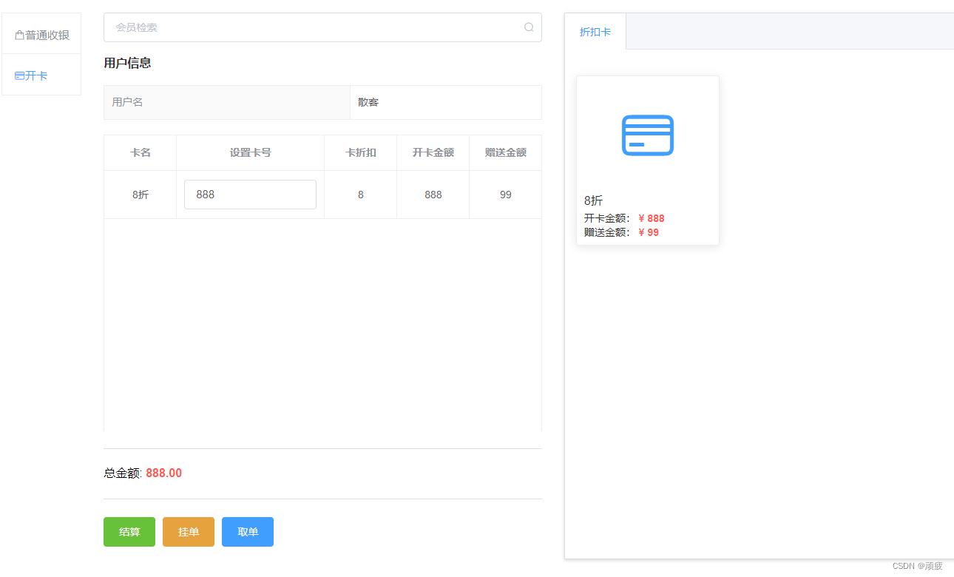The width and height of the screenshot is (954, 577).
Task: Select the 8折 card name on the tile
Action: pos(593,200)
